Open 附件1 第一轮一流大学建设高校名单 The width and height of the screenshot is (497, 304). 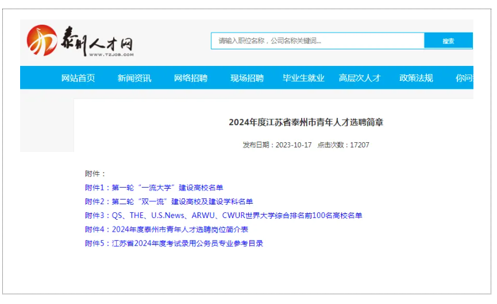click(154, 188)
